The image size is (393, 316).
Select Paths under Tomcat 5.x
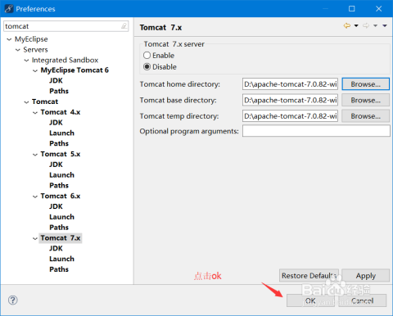[x=59, y=185]
